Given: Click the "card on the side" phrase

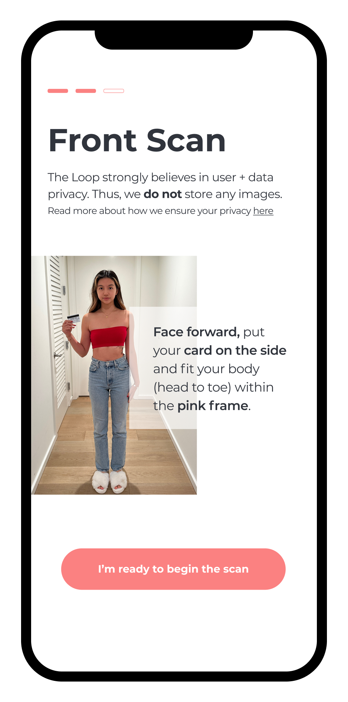Looking at the screenshot, I should [235, 350].
